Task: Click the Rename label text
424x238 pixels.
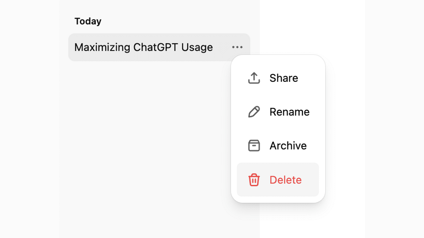Action: (x=289, y=112)
